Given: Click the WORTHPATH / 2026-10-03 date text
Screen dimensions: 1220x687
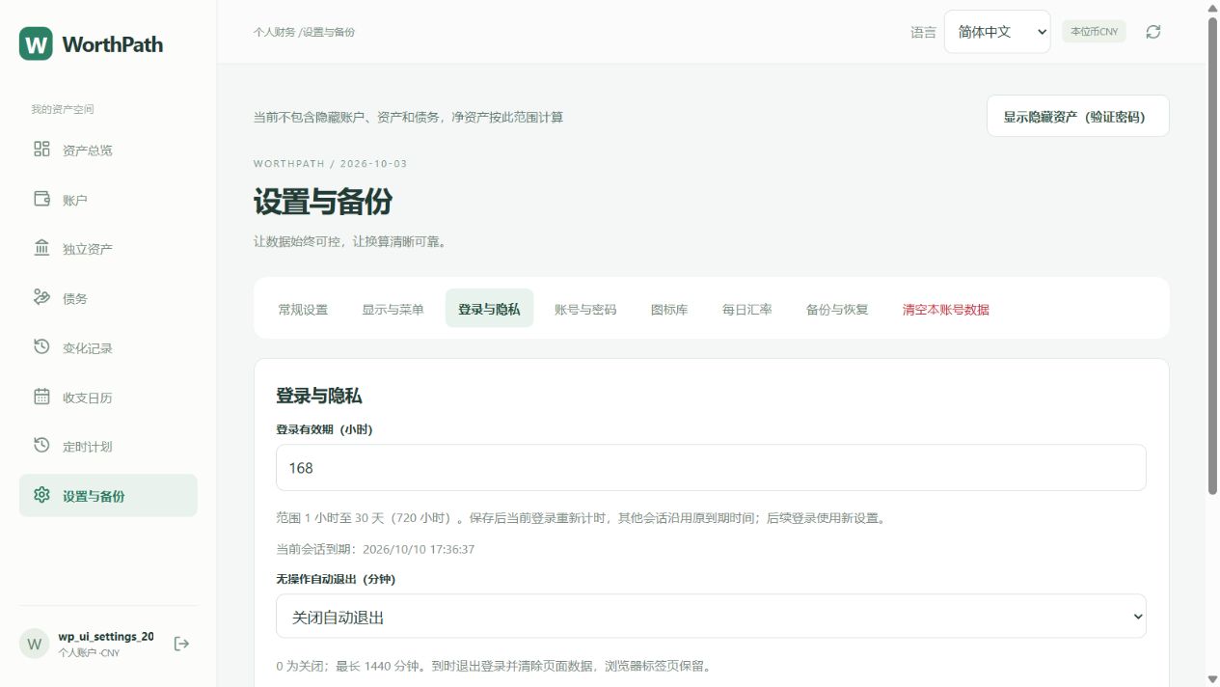Looking at the screenshot, I should pyautogui.click(x=330, y=163).
